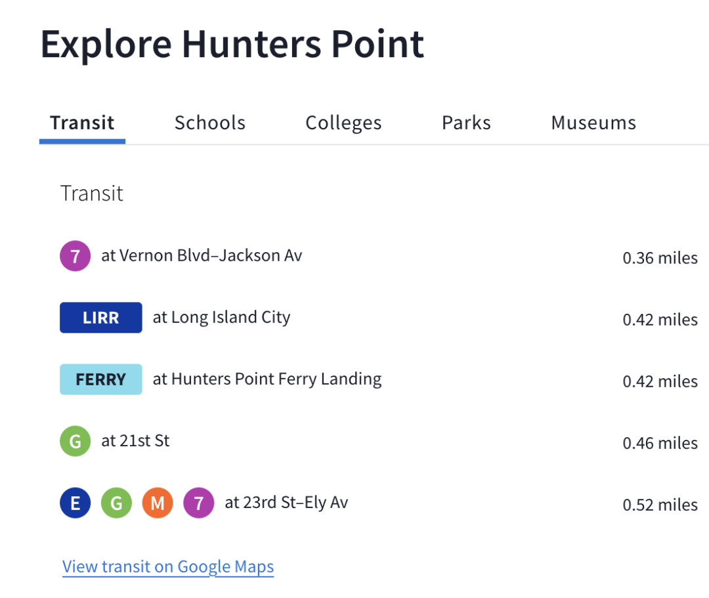
Task: Click the LIRR badge icon
Action: 101,318
